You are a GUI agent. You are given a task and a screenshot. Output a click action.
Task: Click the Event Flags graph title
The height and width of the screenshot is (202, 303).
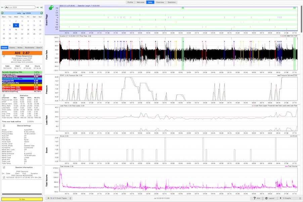(x=47, y=20)
